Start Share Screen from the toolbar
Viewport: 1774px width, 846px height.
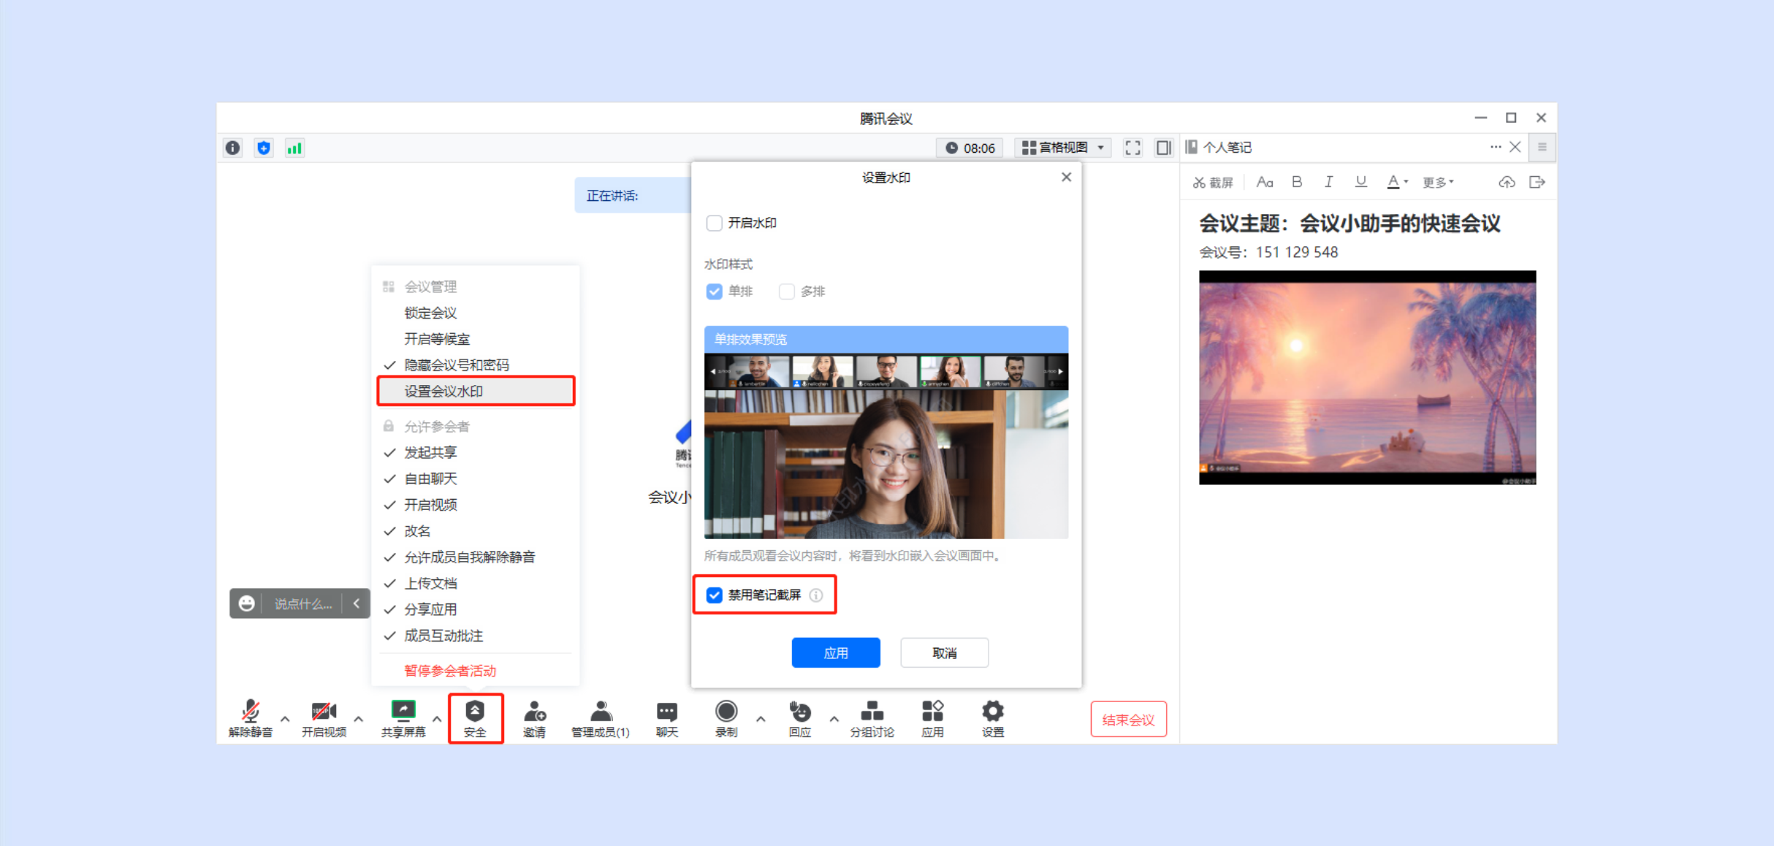click(403, 719)
